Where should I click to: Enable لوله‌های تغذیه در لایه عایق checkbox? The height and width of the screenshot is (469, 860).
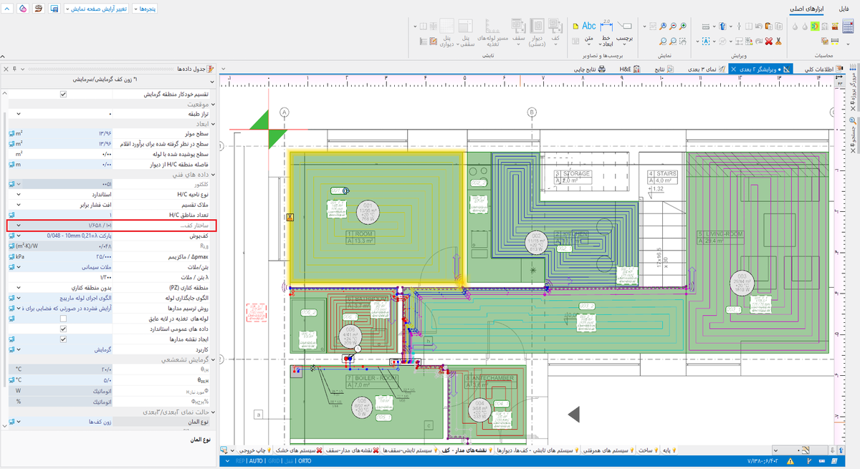pyautogui.click(x=63, y=319)
